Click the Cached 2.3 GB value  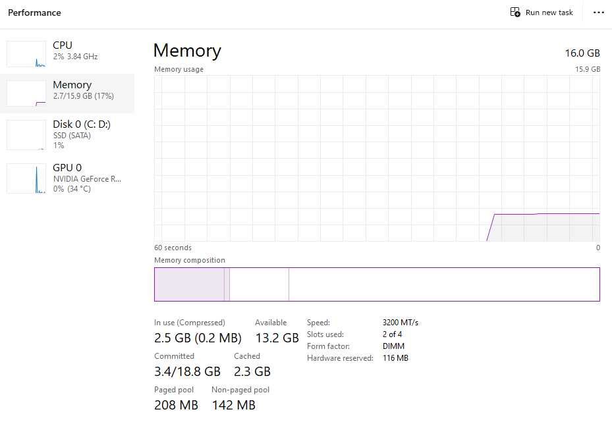(252, 371)
